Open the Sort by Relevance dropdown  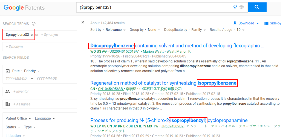115,30
